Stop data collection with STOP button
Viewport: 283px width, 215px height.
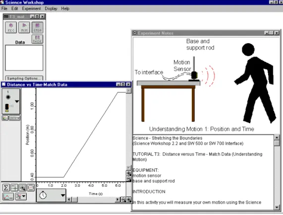pos(37,27)
